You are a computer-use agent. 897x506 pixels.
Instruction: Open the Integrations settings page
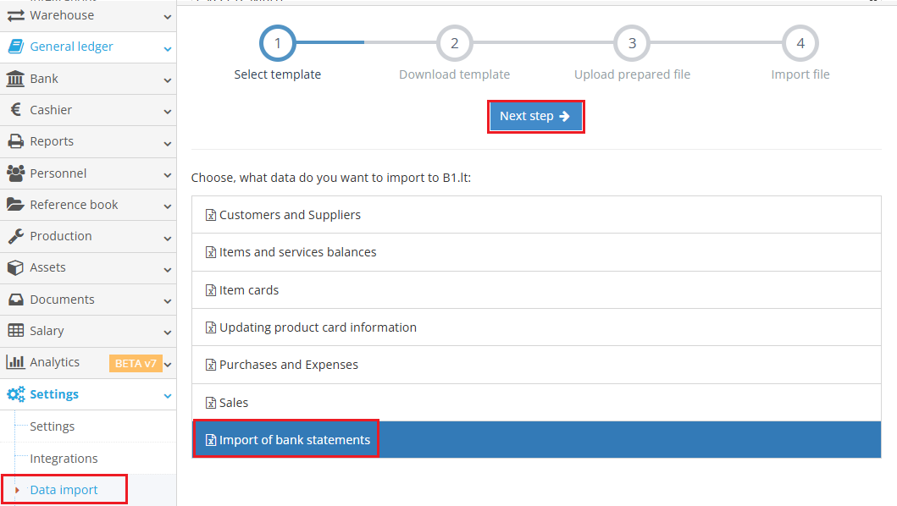point(64,458)
